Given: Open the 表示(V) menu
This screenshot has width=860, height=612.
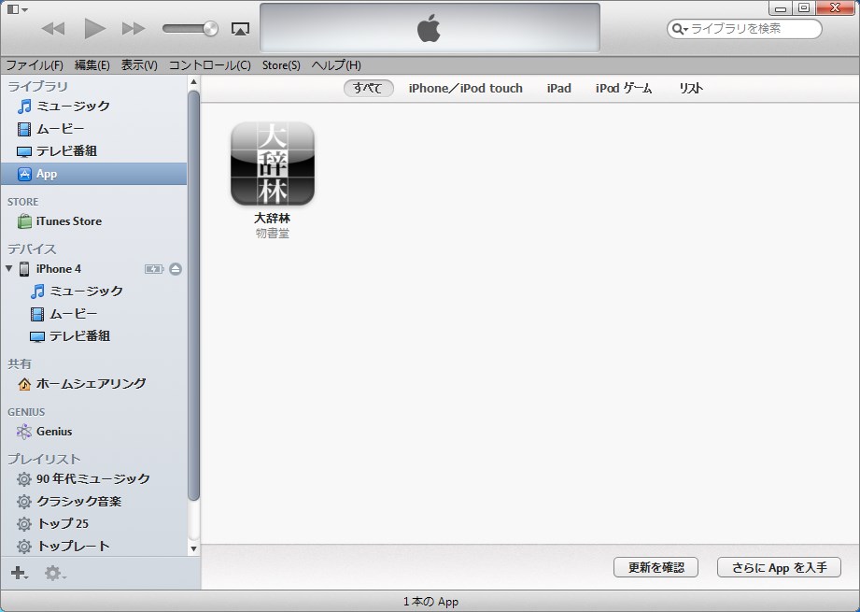Looking at the screenshot, I should (139, 64).
